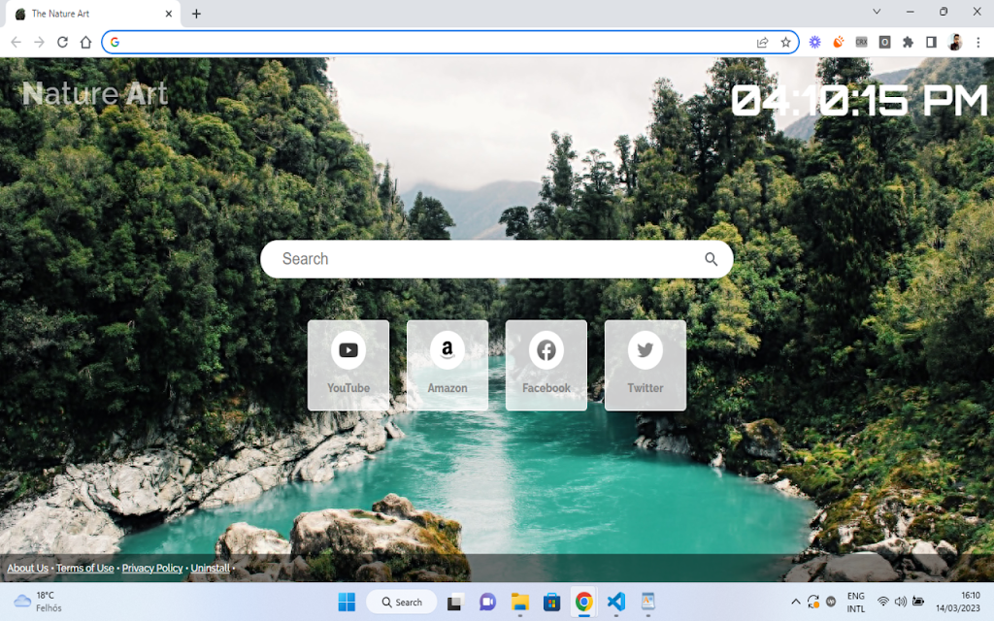The image size is (994, 621).
Task: Close The Nature Art tab
Action: pyautogui.click(x=169, y=14)
